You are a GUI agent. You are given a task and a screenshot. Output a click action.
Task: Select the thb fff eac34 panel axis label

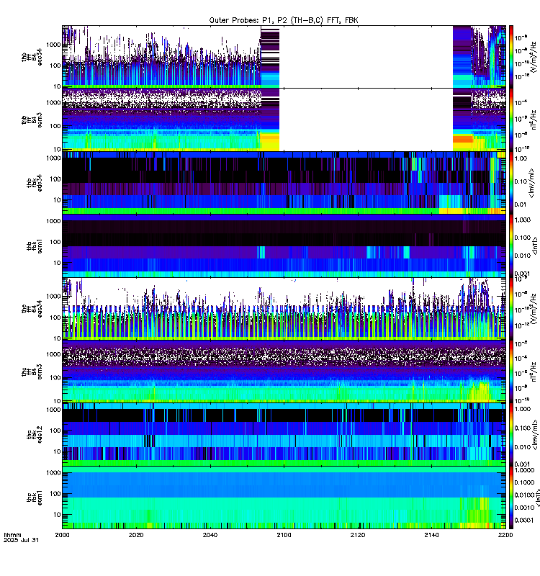pos(32,57)
